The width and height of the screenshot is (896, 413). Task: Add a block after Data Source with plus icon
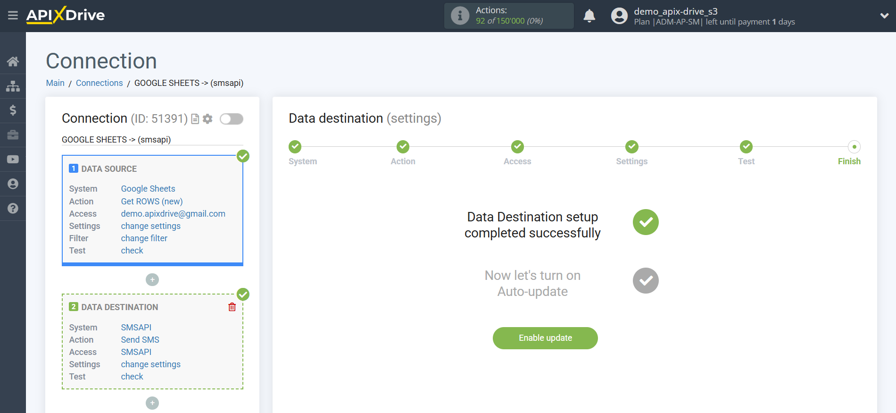point(152,280)
